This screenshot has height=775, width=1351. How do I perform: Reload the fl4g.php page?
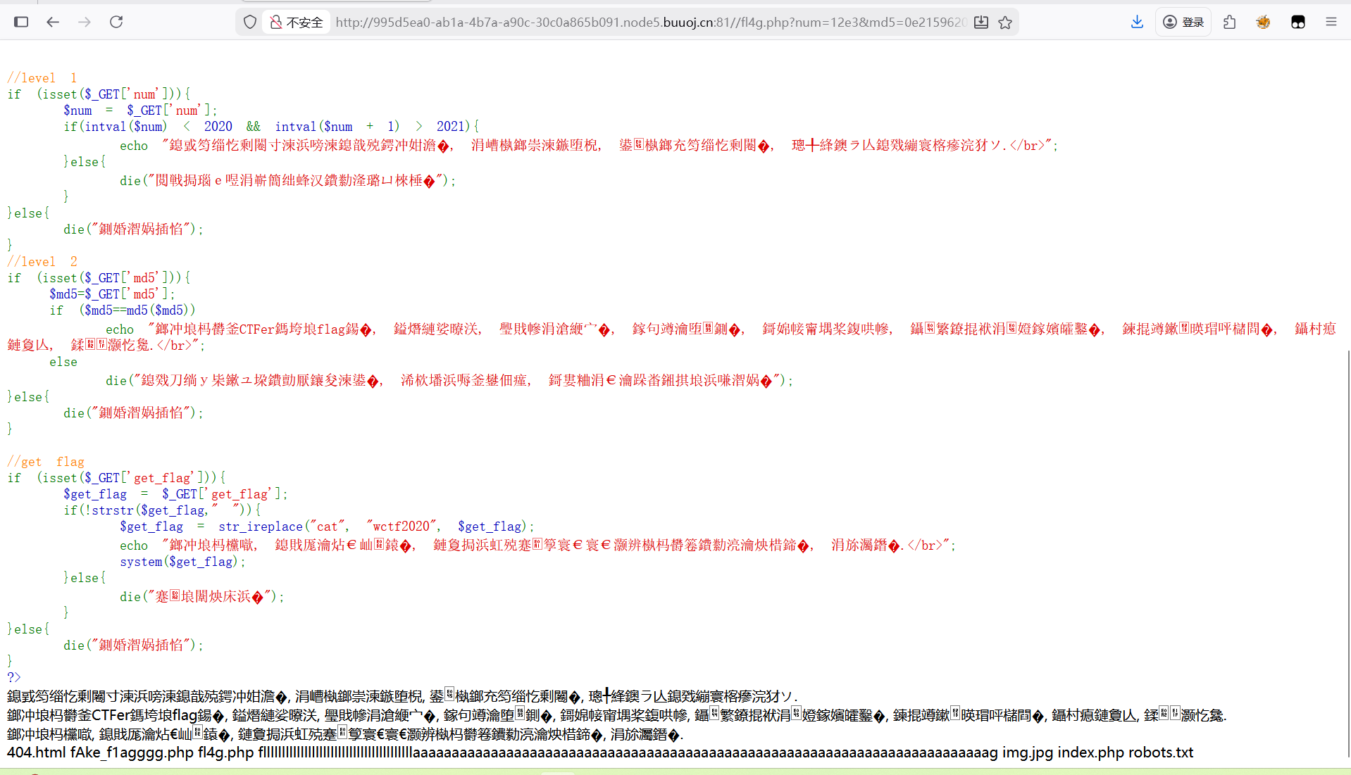click(116, 22)
